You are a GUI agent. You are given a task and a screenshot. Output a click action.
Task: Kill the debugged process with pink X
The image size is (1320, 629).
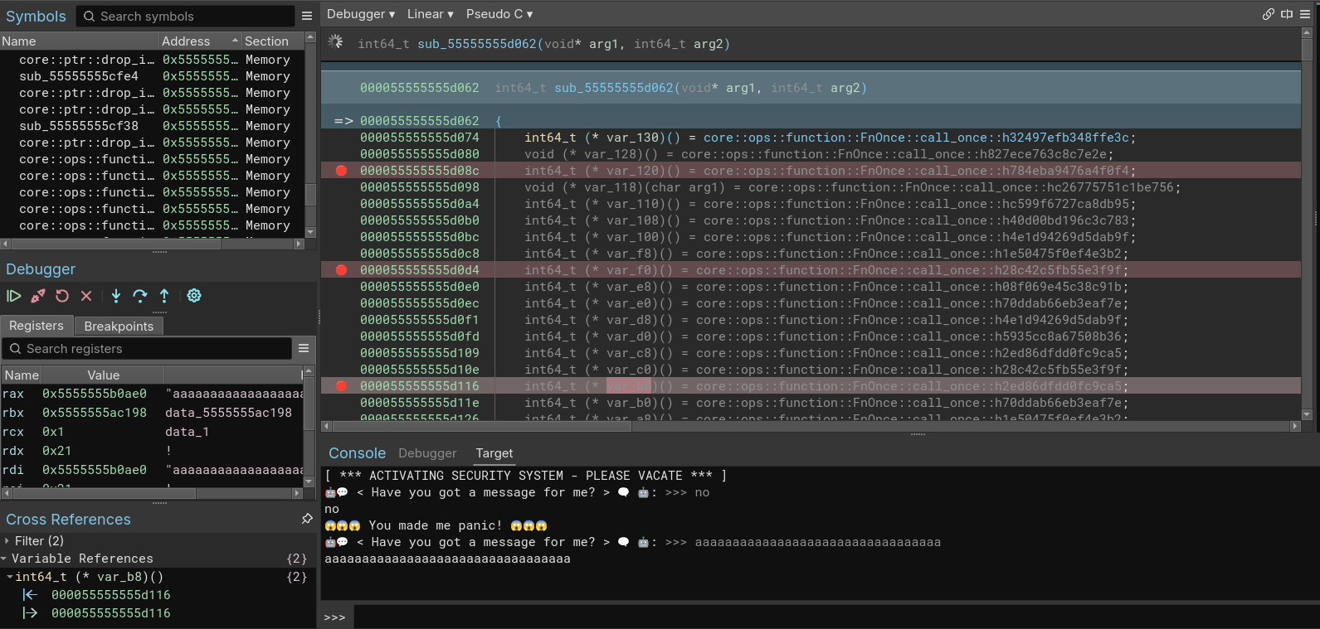[x=86, y=296]
